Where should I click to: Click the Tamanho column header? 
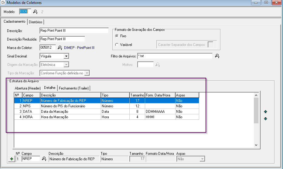coord(137,95)
